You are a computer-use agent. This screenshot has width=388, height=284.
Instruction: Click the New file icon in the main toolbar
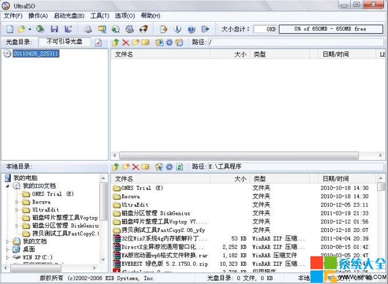pyautogui.click(x=10, y=29)
